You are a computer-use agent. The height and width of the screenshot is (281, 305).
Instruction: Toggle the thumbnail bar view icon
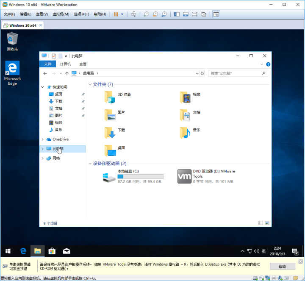(x=186, y=14)
